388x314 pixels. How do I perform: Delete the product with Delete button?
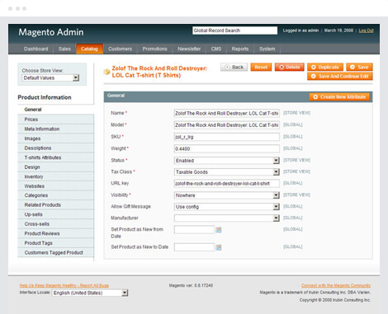pos(290,68)
